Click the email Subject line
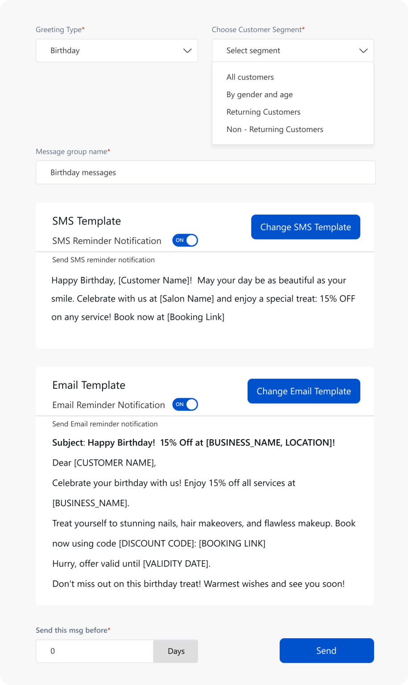Screen dimensions: 408x685 tap(193, 442)
